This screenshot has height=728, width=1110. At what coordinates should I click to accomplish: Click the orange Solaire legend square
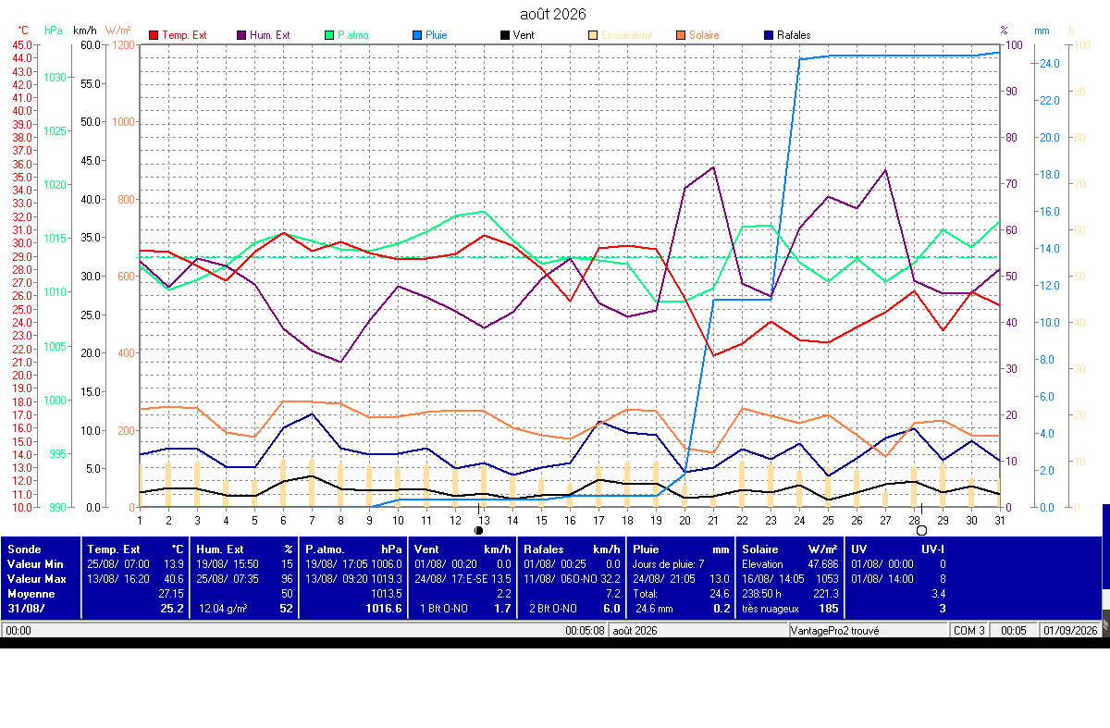[680, 35]
